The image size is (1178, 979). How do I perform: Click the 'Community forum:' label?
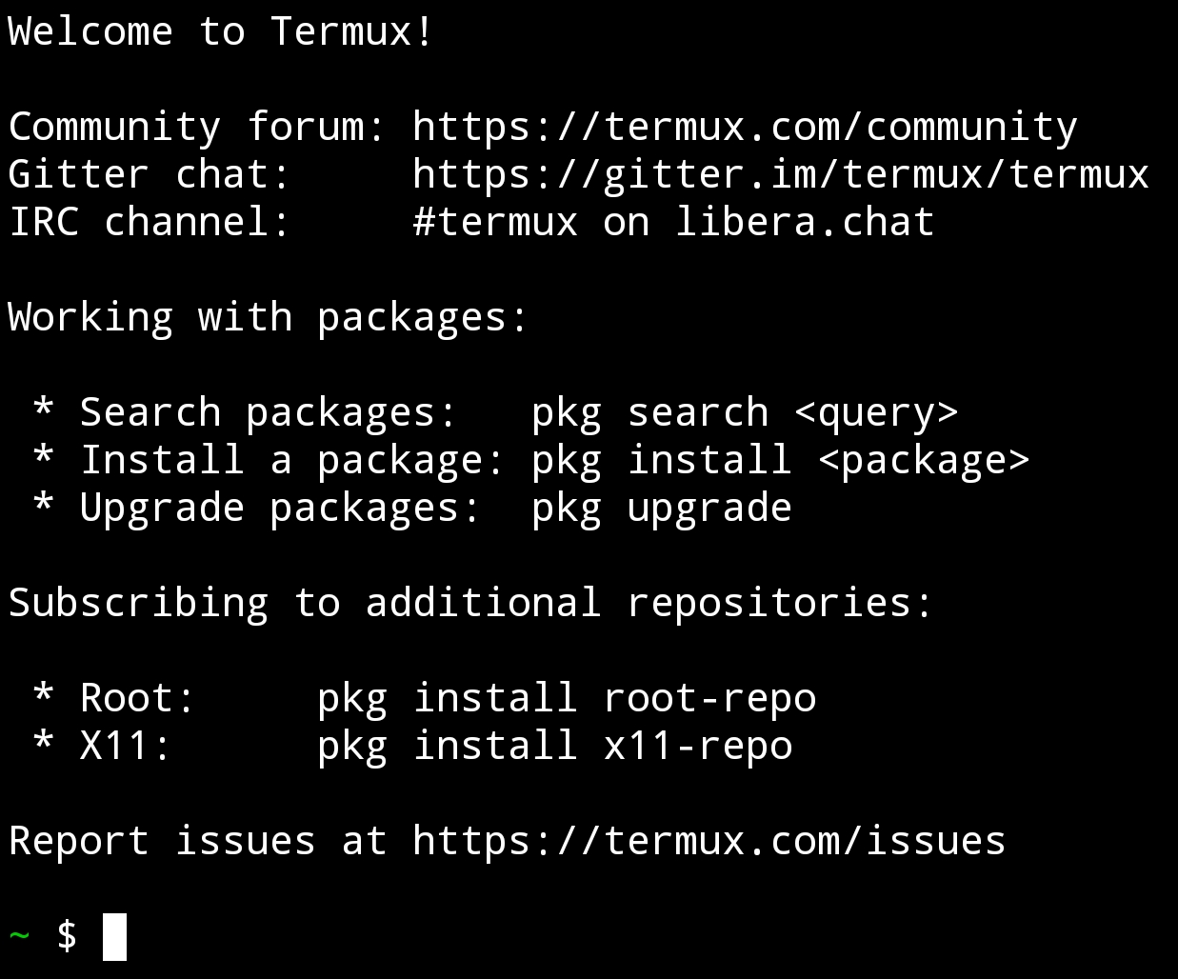pyautogui.click(x=197, y=128)
